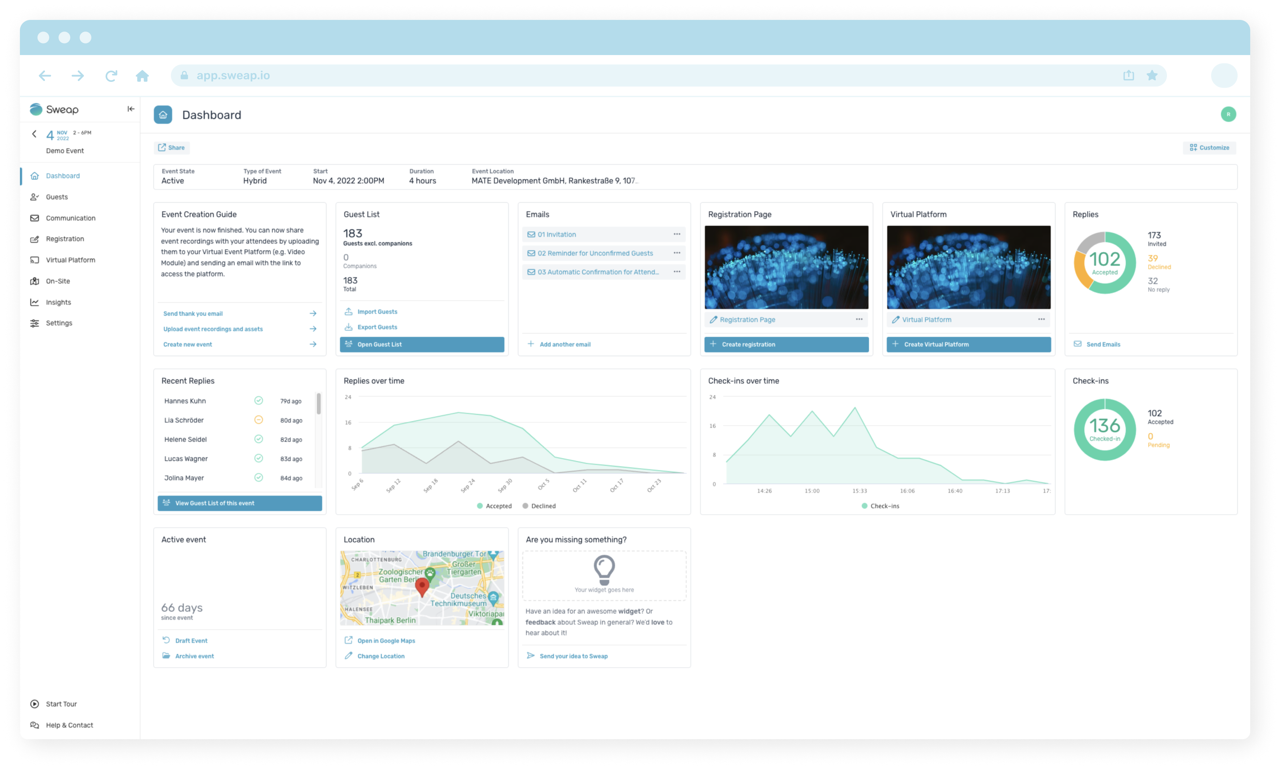Image resolution: width=1281 pixels, height=770 pixels.
Task: Open Registration Page more options menu
Action: 859,319
